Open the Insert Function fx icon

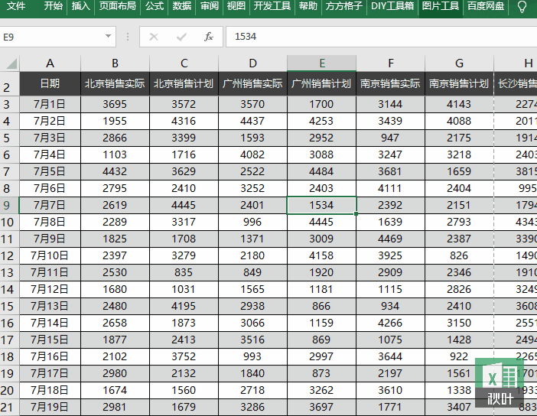click(x=209, y=37)
